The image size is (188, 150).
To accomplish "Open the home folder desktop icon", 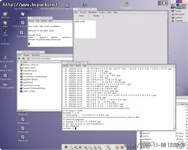I will click(x=5, y=24).
